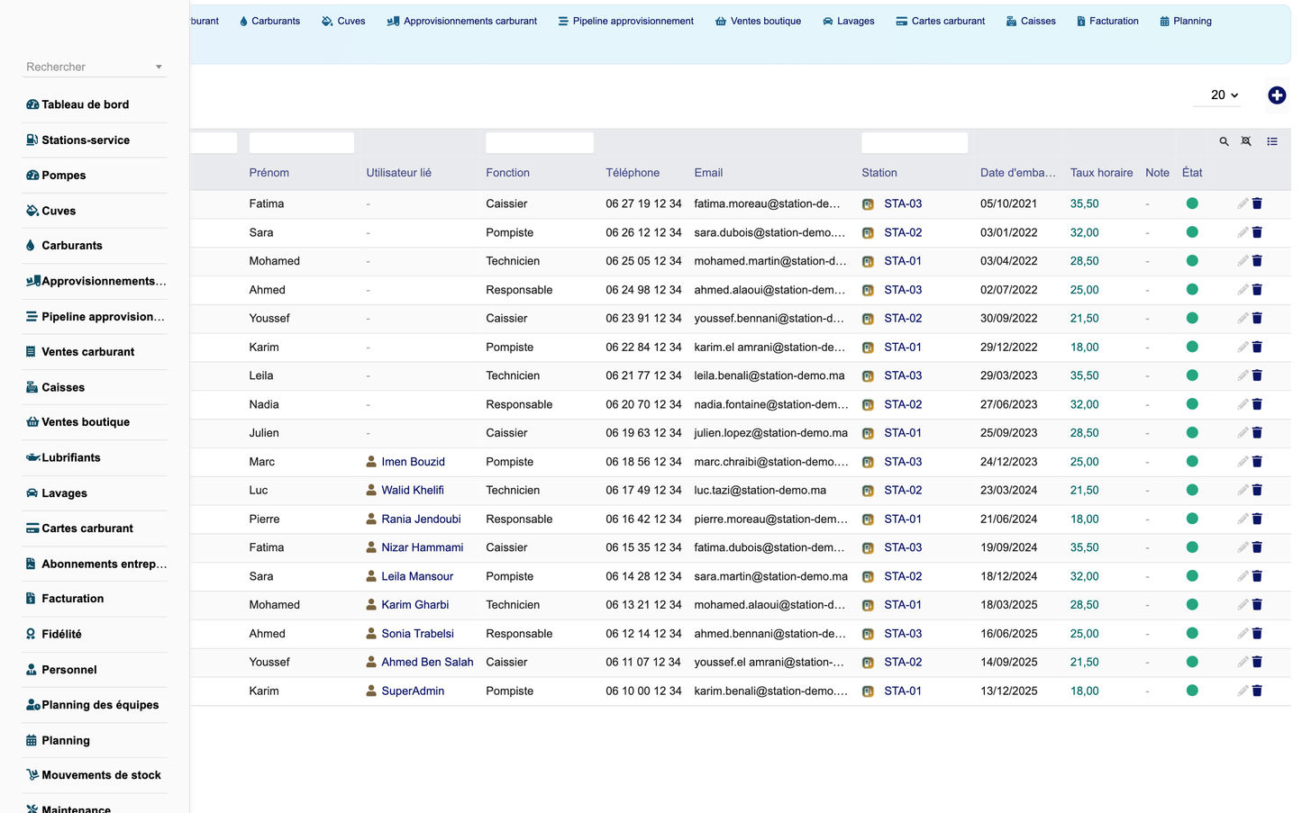Screen dimensions: 1302x813
Task: Click the user icon next to Sonia Trabelsi
Action: click(x=371, y=634)
